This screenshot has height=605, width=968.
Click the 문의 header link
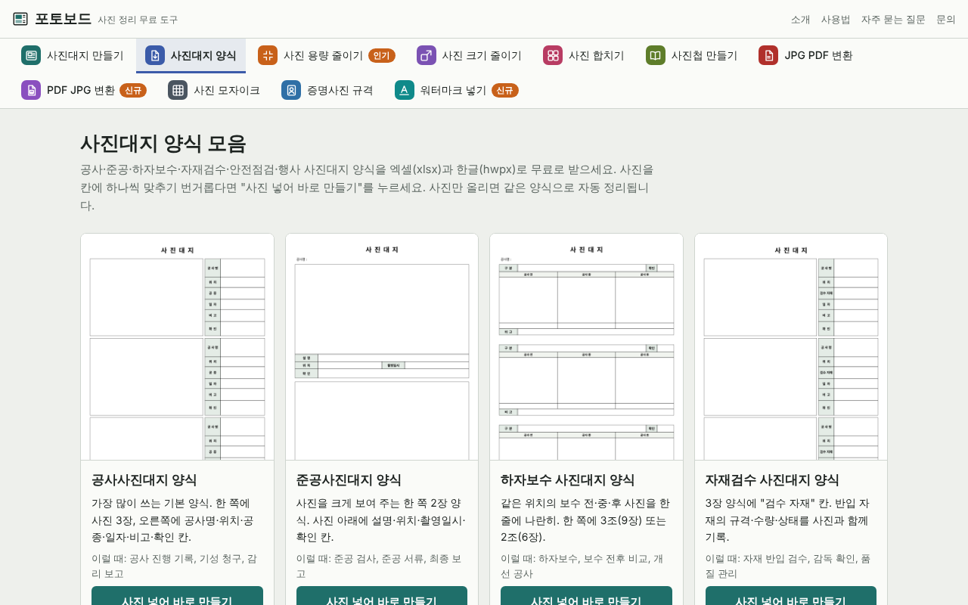tap(946, 19)
